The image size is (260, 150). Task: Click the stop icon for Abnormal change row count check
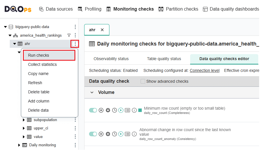[x=101, y=134]
